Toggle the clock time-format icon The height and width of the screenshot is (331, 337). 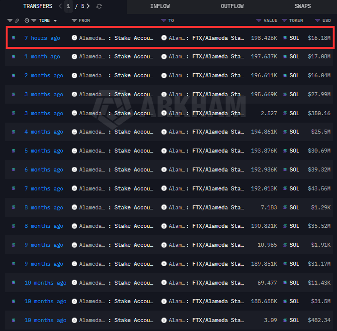tap(27, 20)
